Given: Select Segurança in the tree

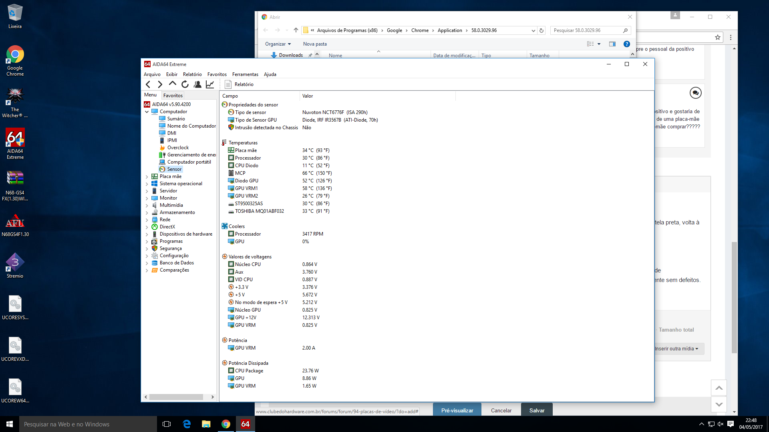Looking at the screenshot, I should point(171,248).
